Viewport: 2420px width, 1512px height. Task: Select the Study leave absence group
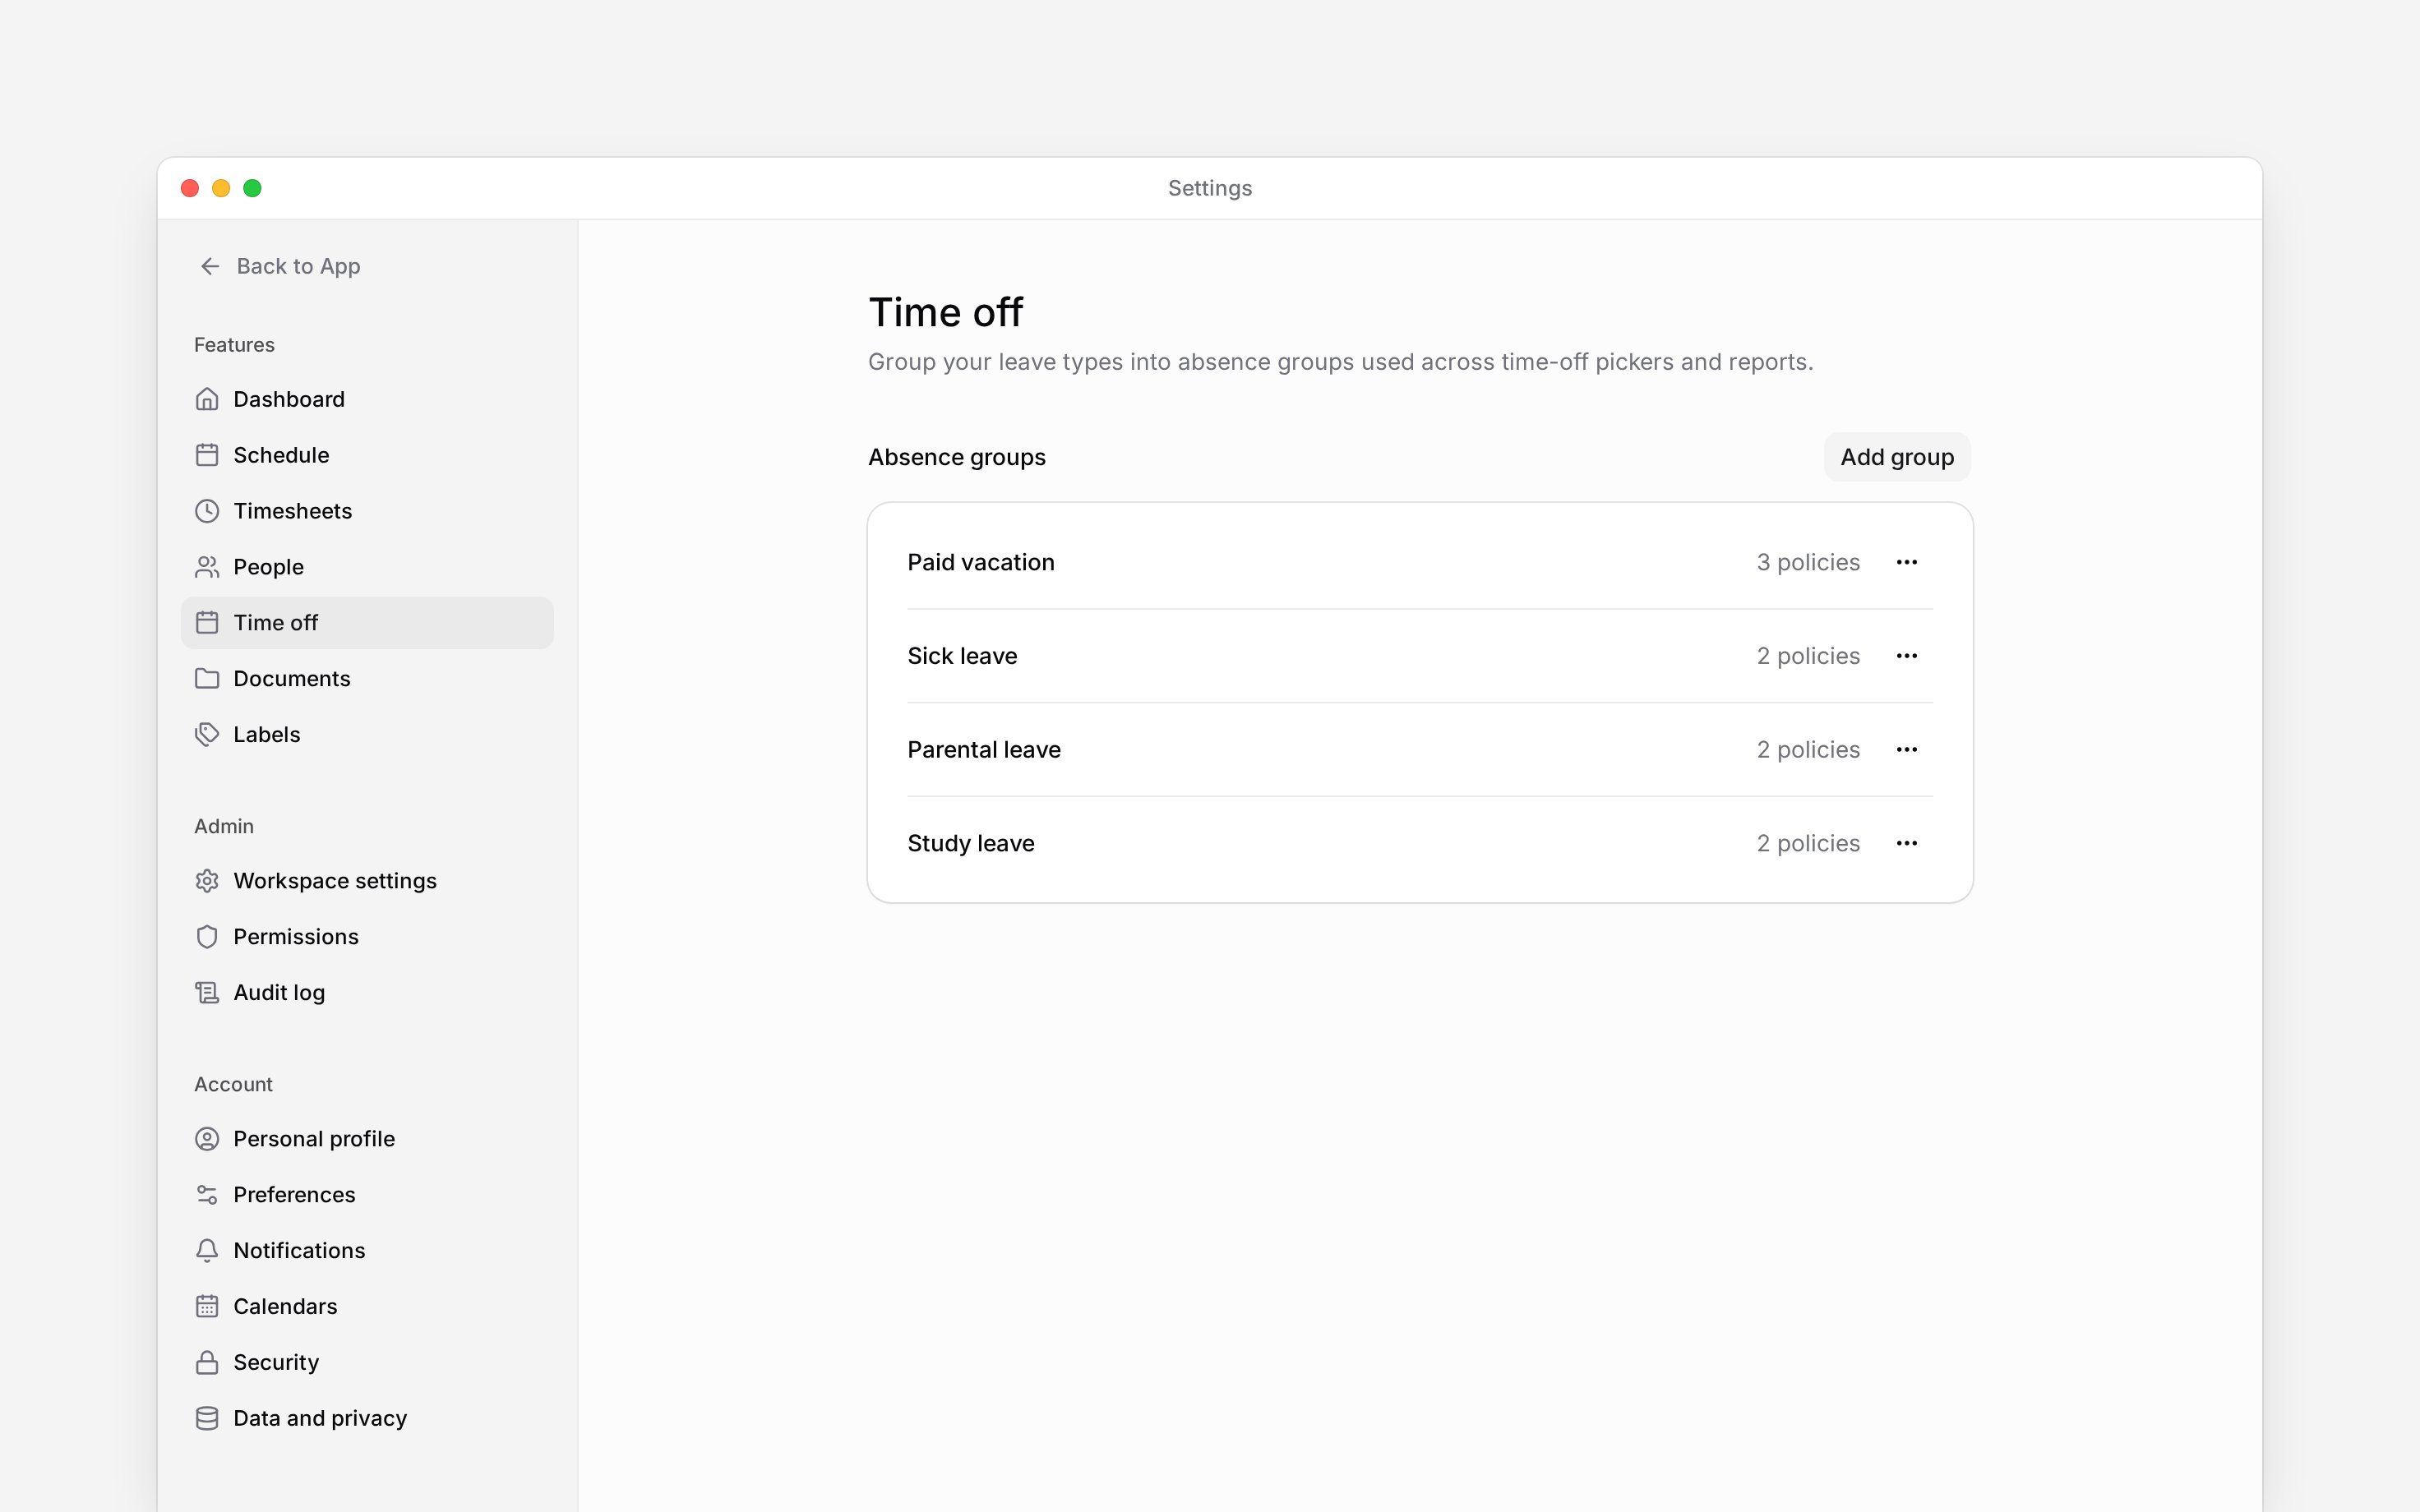tap(1420, 843)
